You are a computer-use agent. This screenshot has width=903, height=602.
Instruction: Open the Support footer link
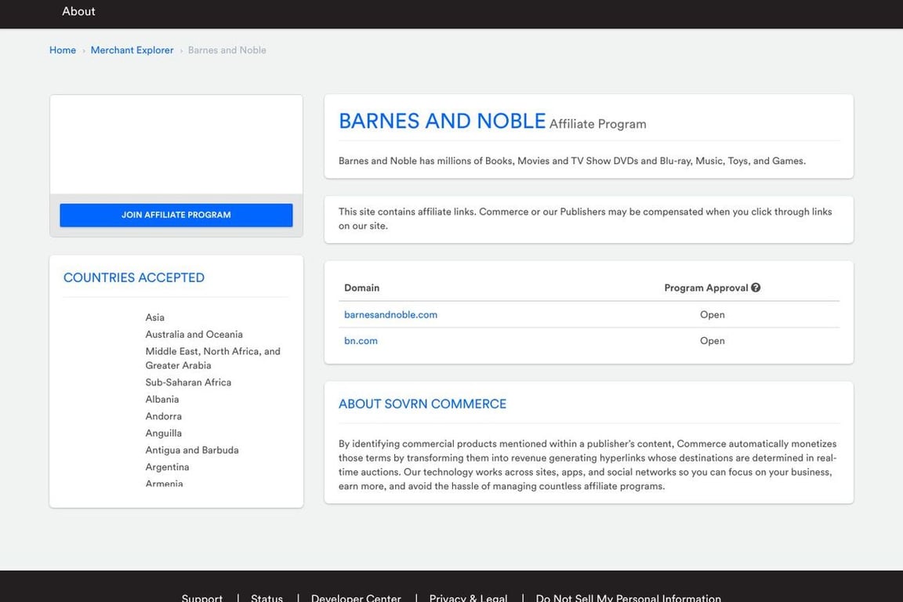(x=201, y=597)
